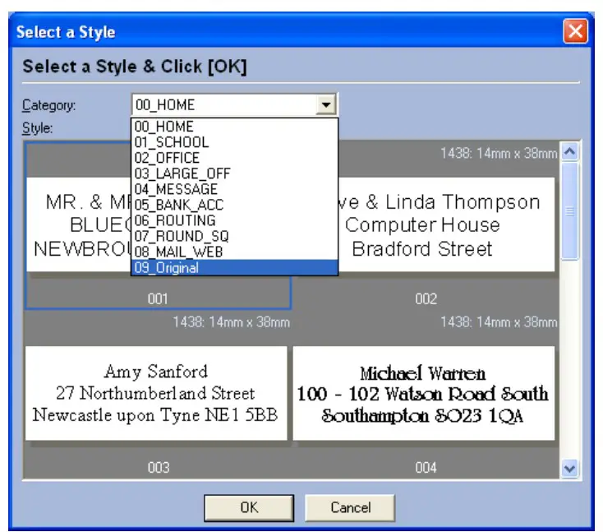Choose highlighted 09_Original category entry

click(235, 267)
